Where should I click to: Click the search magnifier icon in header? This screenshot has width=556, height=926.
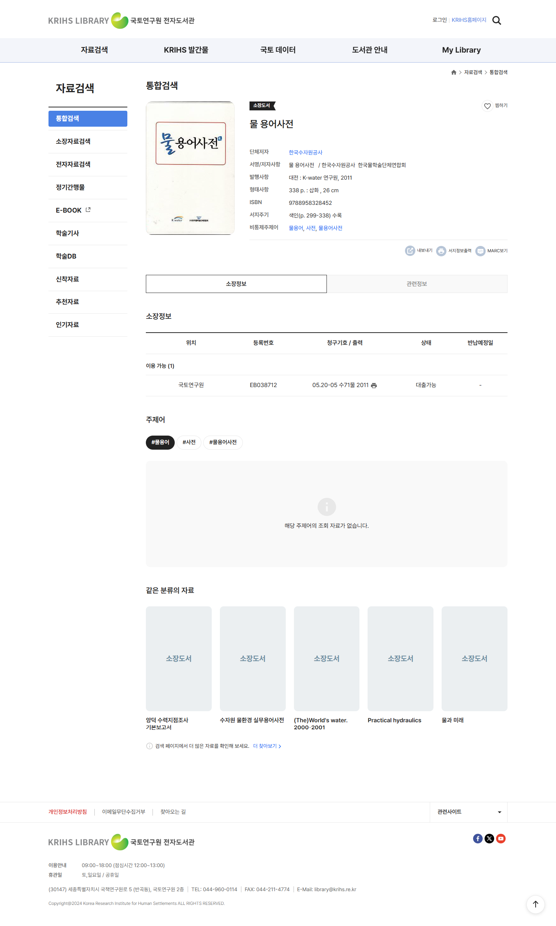pyautogui.click(x=496, y=20)
